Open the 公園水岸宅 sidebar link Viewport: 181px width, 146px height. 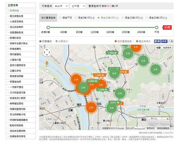15,71
